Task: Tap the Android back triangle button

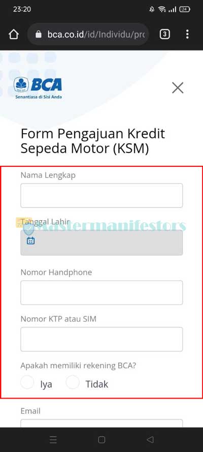Action: [x=150, y=440]
